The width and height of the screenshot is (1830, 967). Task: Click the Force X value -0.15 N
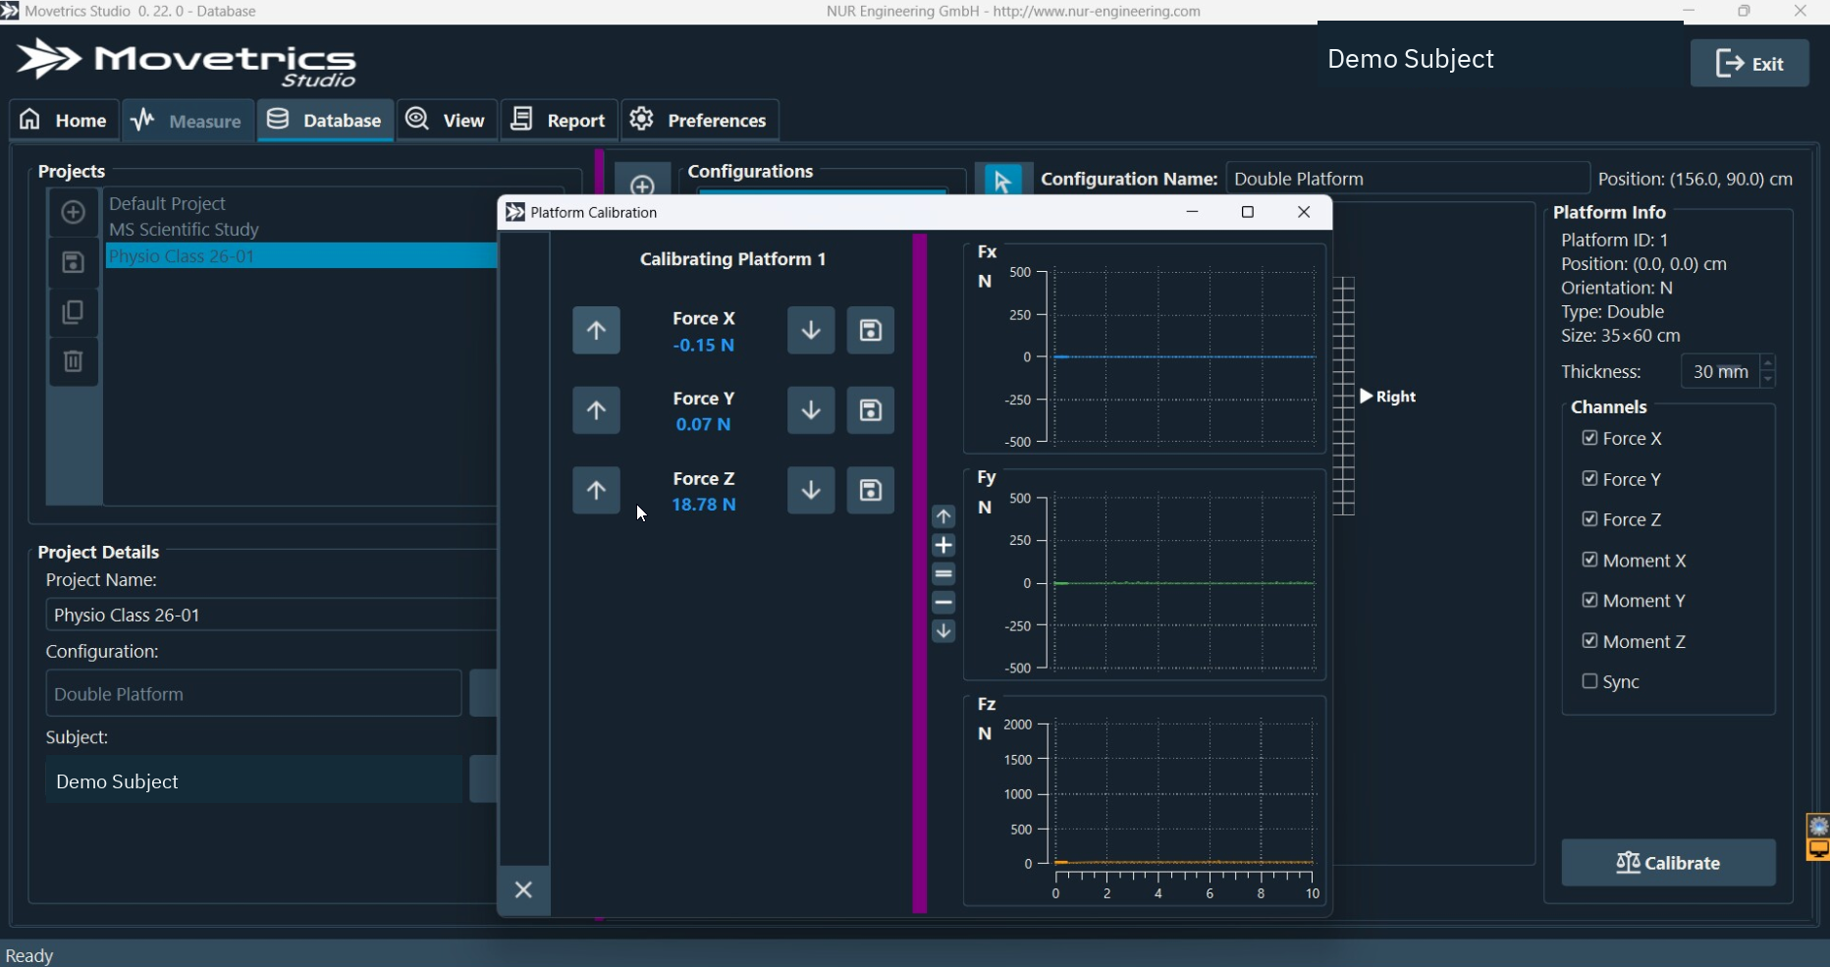pyautogui.click(x=704, y=346)
